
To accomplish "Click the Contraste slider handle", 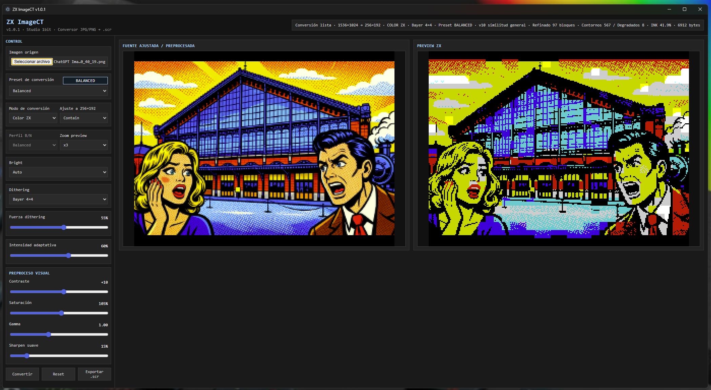I will click(64, 292).
